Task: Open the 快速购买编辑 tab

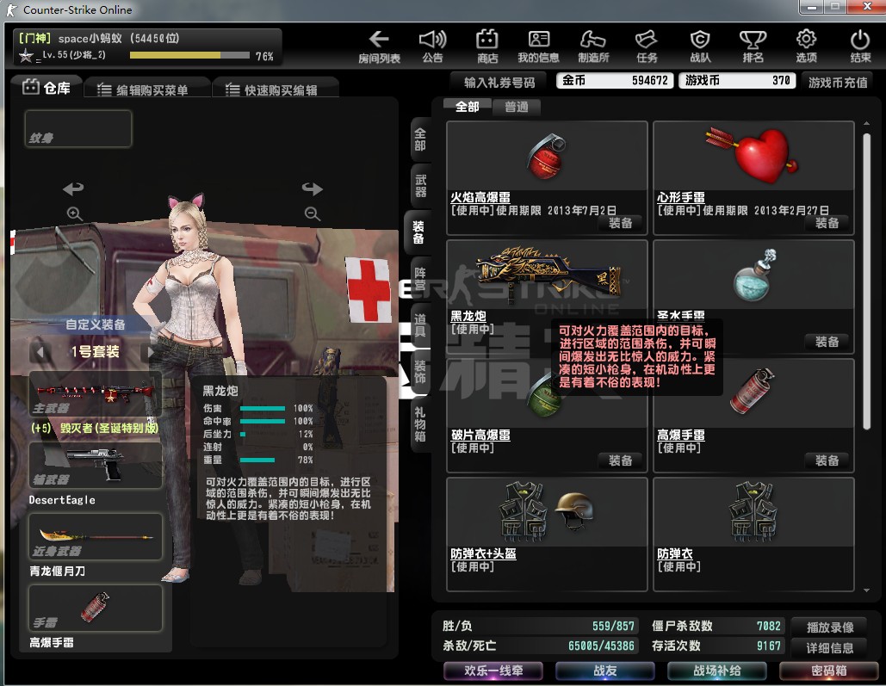Action: [274, 90]
